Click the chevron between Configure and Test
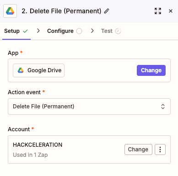178x176 pixels. [92, 31]
